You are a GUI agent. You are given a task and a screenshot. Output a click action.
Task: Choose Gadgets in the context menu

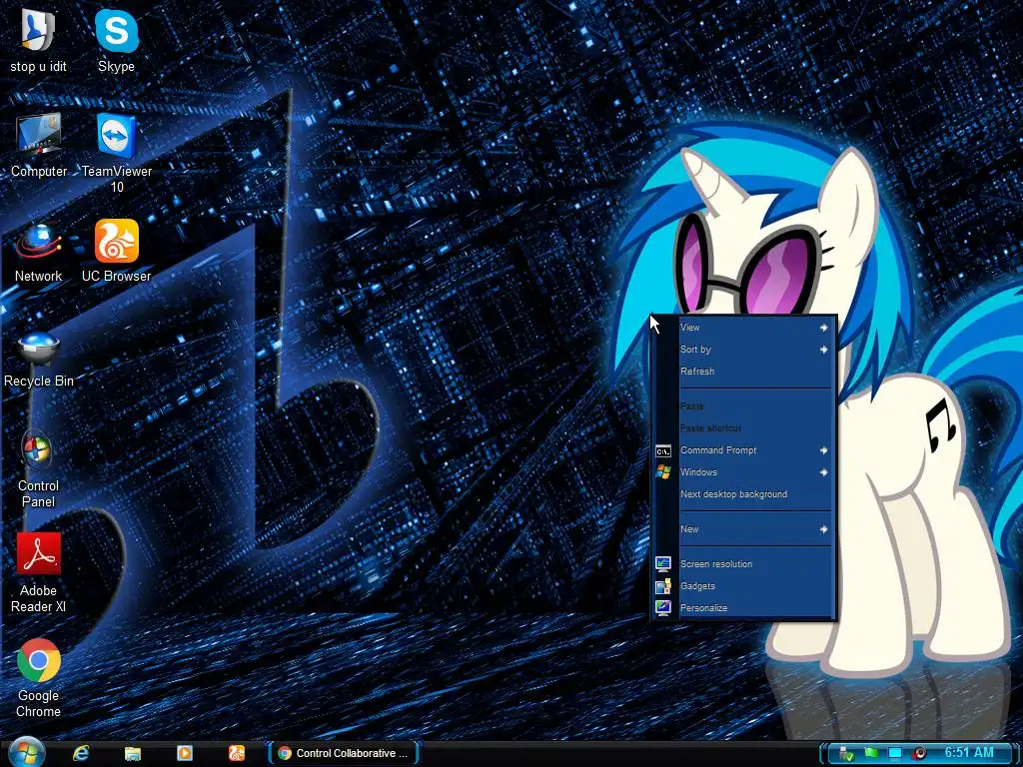[743, 586]
